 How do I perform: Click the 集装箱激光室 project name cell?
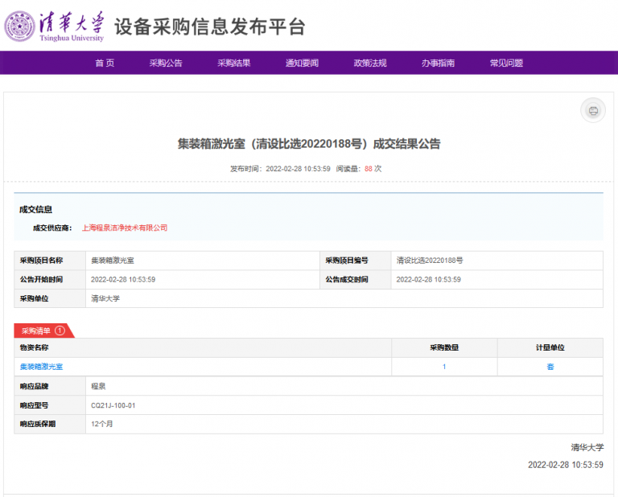pyautogui.click(x=203, y=261)
